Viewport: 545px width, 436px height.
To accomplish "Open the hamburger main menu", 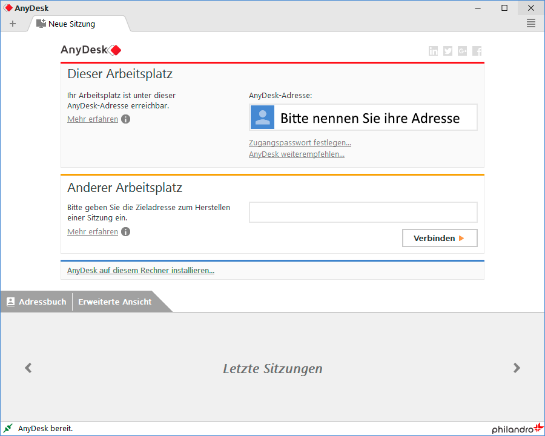I will pos(531,24).
